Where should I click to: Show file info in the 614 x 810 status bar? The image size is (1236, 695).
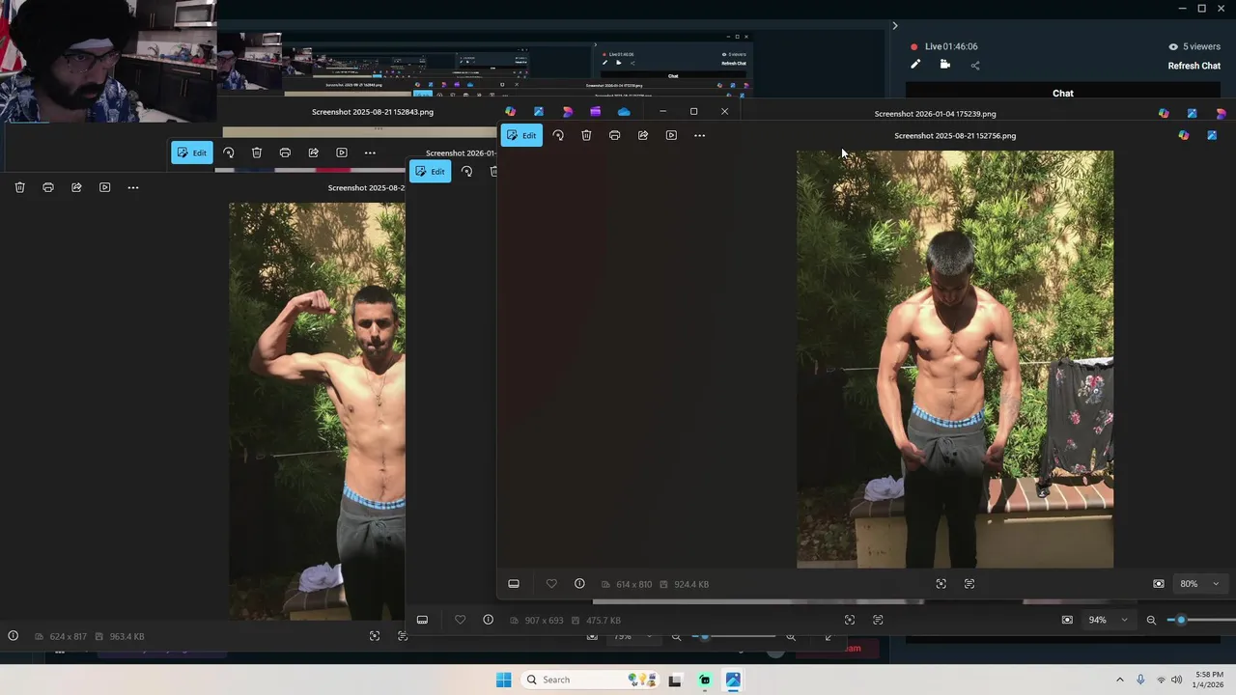click(x=579, y=584)
